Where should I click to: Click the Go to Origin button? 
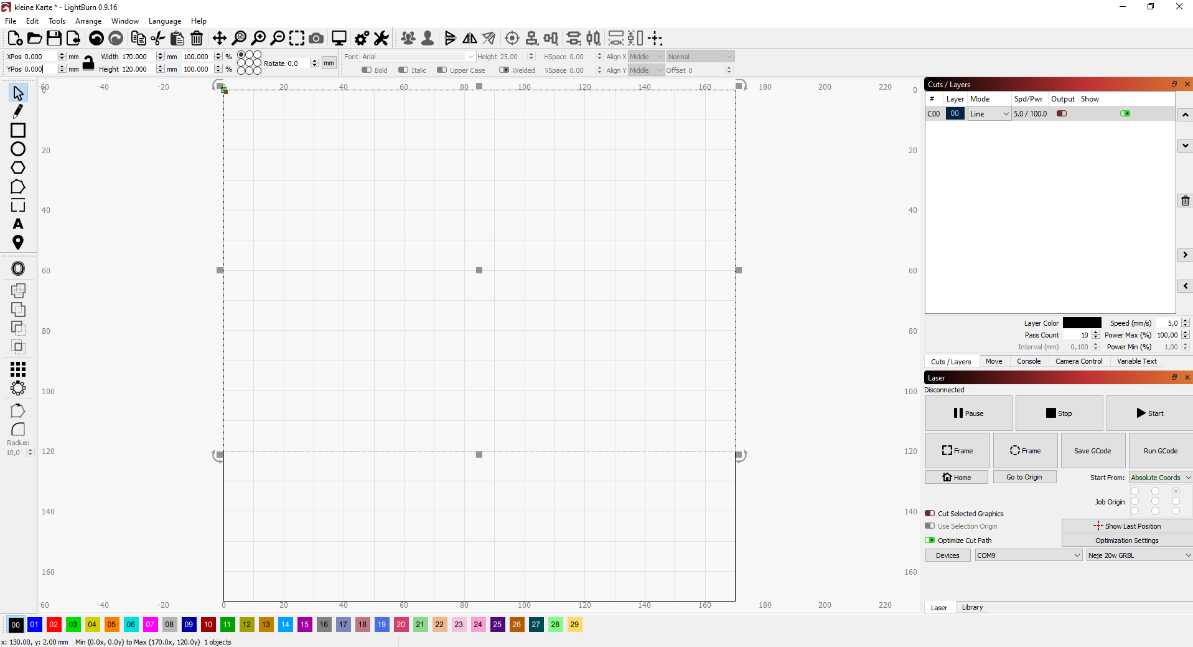(x=1024, y=477)
